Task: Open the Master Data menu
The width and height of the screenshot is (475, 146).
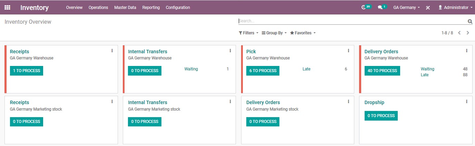Action: pos(125,8)
